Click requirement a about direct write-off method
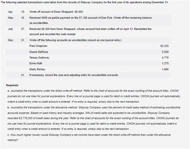Viewport: 190px width, 149px height. point(94,96)
